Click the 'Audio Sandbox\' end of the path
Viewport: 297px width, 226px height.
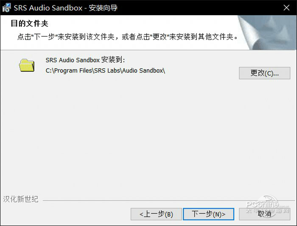(x=144, y=71)
